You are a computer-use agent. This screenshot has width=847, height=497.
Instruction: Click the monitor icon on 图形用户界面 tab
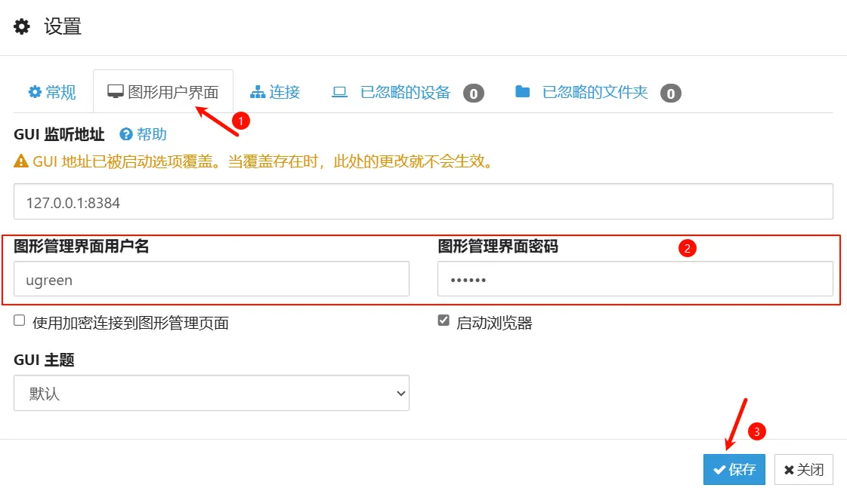116,92
